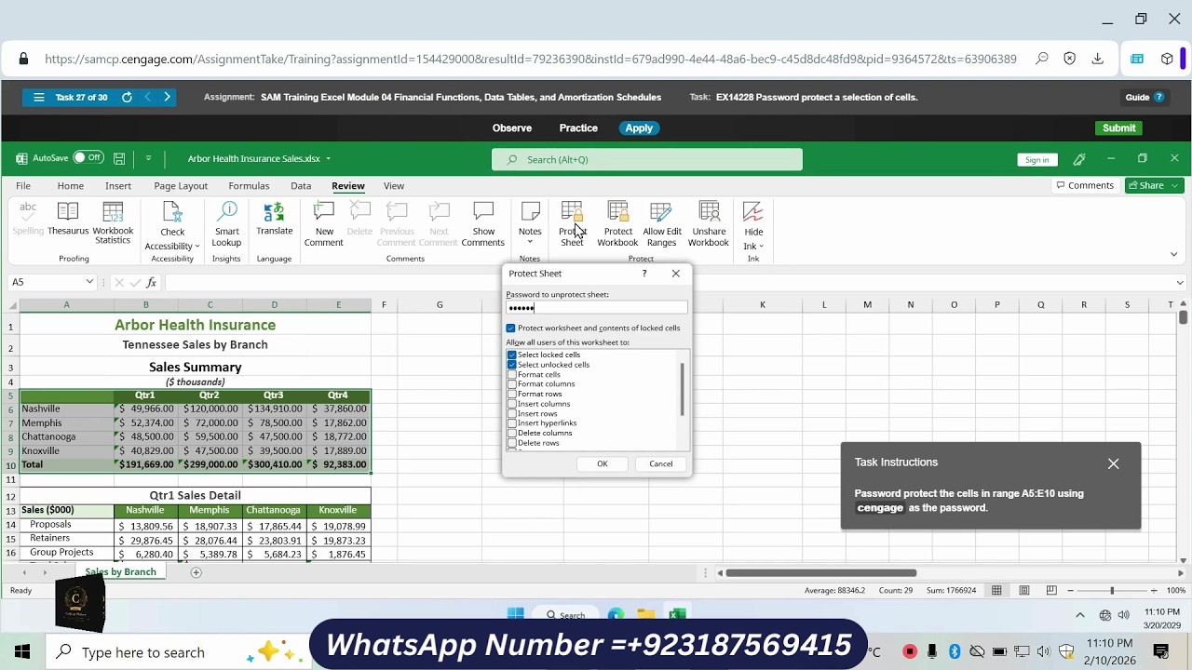The height and width of the screenshot is (670, 1192).
Task: Switch to Practice mode
Action: pos(578,128)
